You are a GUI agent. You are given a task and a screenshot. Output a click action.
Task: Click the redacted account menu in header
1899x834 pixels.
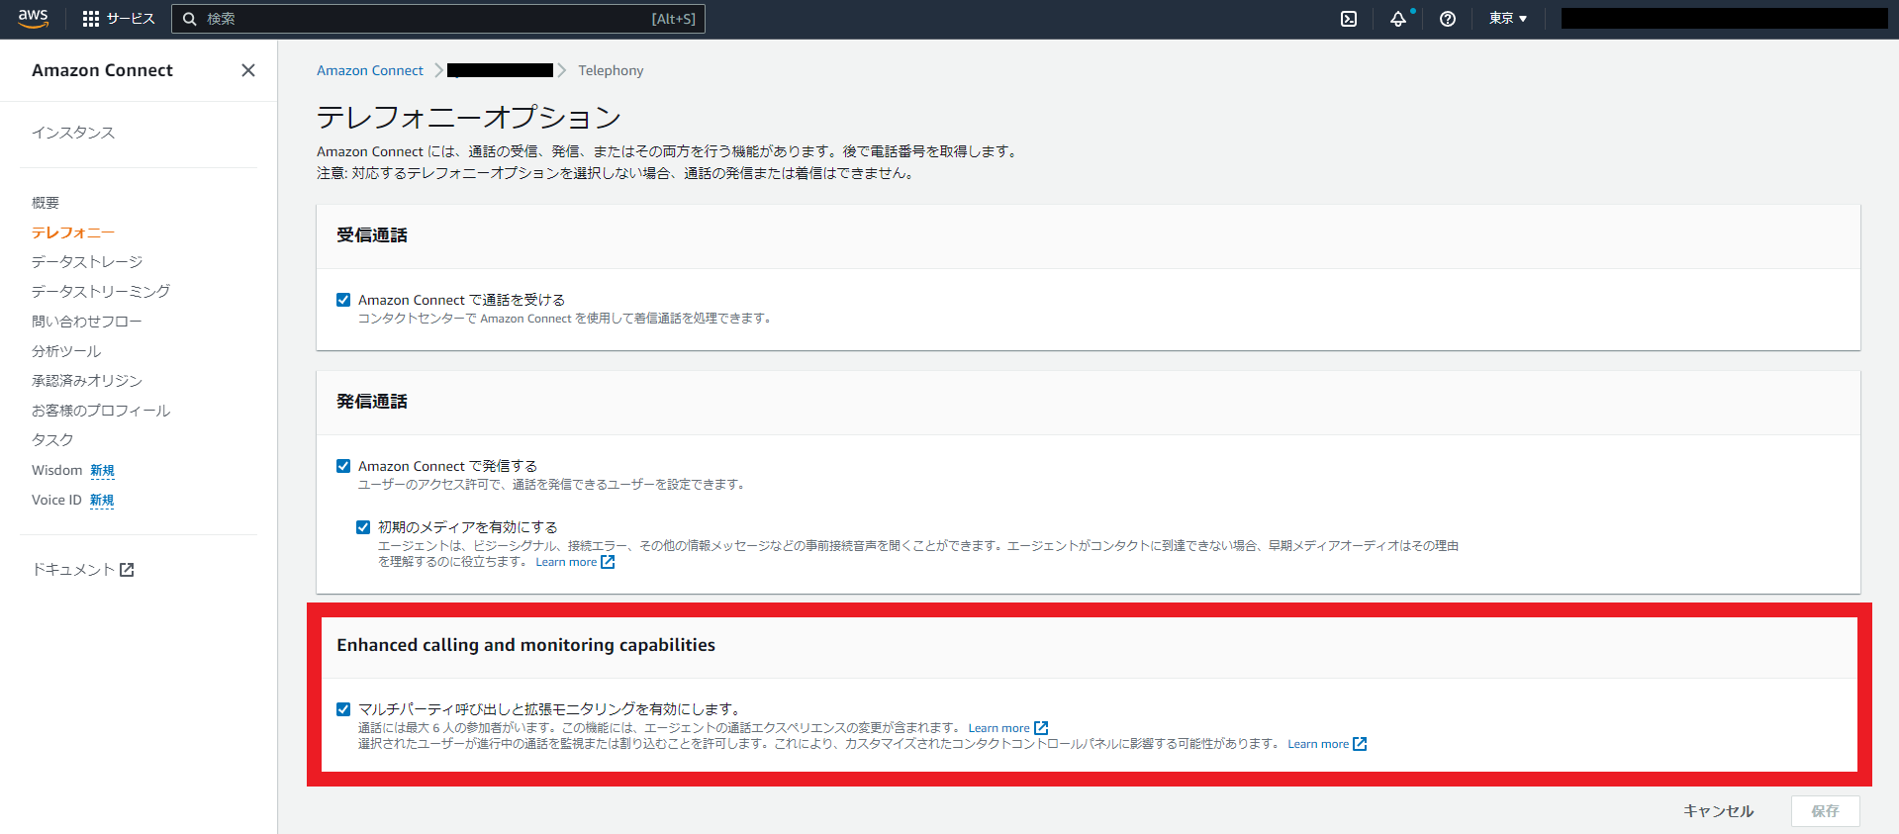pos(1724,19)
